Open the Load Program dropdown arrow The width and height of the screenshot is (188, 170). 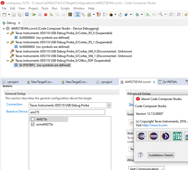(94, 14)
